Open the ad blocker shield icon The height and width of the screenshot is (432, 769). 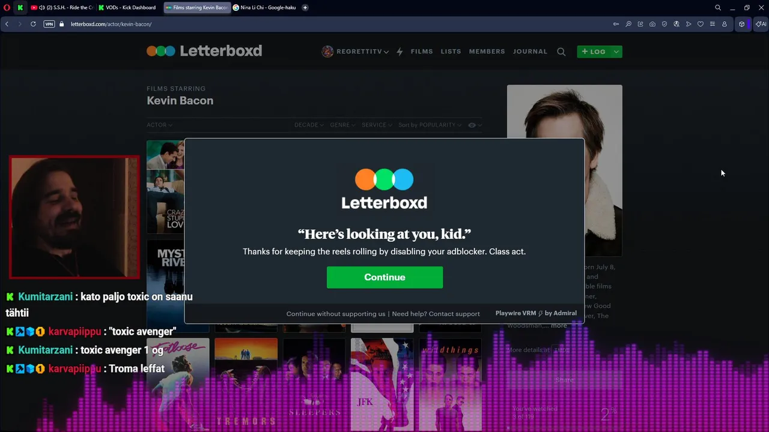click(664, 24)
